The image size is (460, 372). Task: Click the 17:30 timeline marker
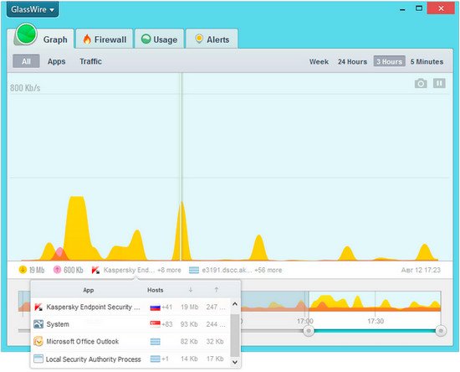point(376,321)
